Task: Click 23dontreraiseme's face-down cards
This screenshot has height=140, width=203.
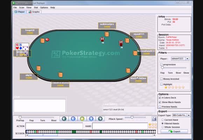Action: 61,75
